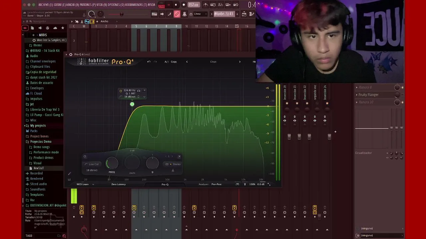
Task: Toggle the 3-2-1 countdown icon
Action: coord(220,5)
